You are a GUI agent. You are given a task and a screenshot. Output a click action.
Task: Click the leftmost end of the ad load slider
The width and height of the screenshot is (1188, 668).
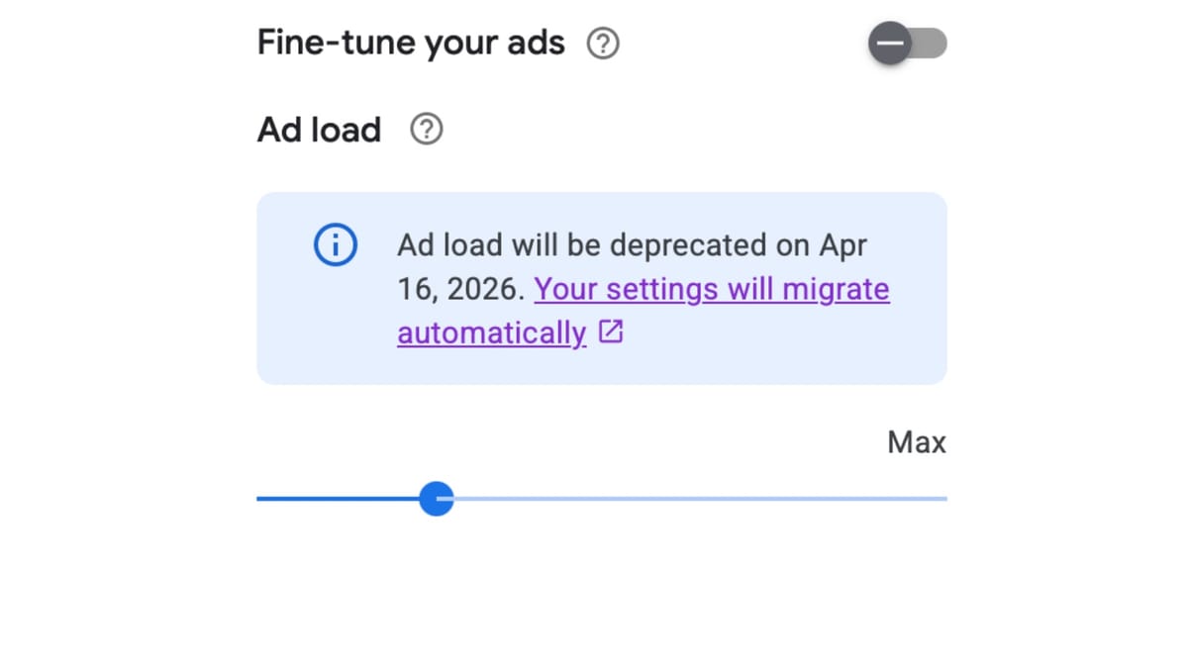(x=260, y=498)
